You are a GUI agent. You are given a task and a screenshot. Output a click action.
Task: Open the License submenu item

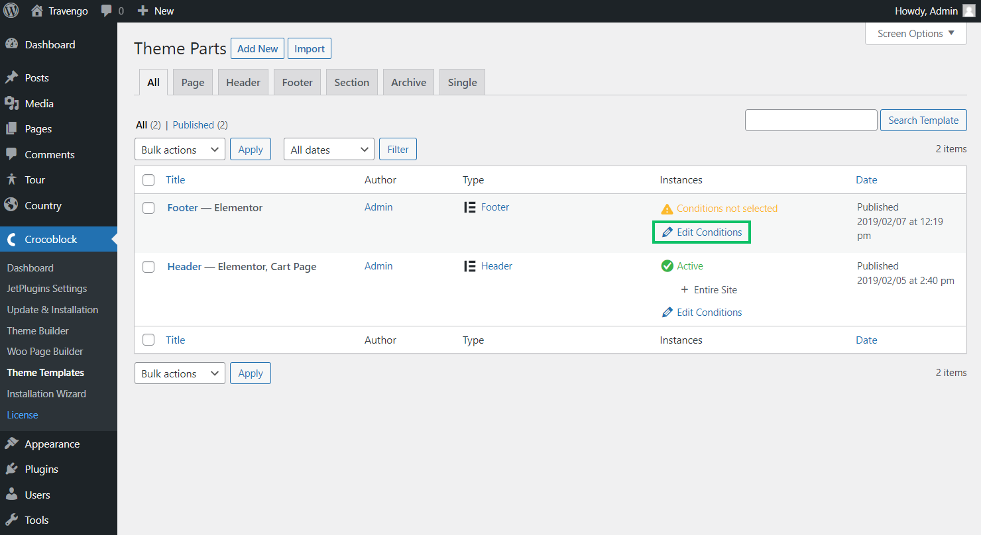click(23, 415)
